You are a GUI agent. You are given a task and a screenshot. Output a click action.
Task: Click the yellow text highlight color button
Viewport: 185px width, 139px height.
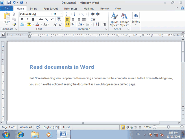(29, 24)
